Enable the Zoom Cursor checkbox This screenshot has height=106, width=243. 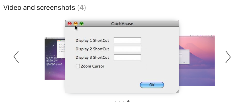78,66
